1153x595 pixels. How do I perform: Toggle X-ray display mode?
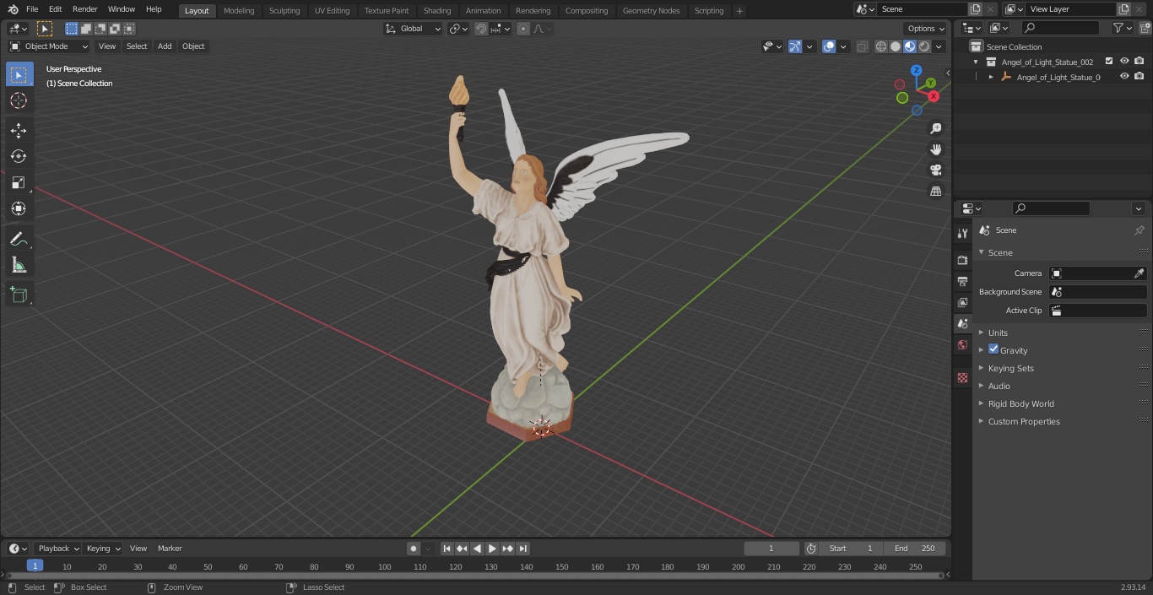point(862,46)
